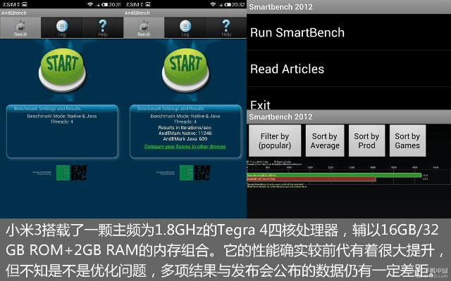The height and width of the screenshot is (281, 451).
Task: Select Exit menu entry in Smartbench
Action: (x=349, y=99)
